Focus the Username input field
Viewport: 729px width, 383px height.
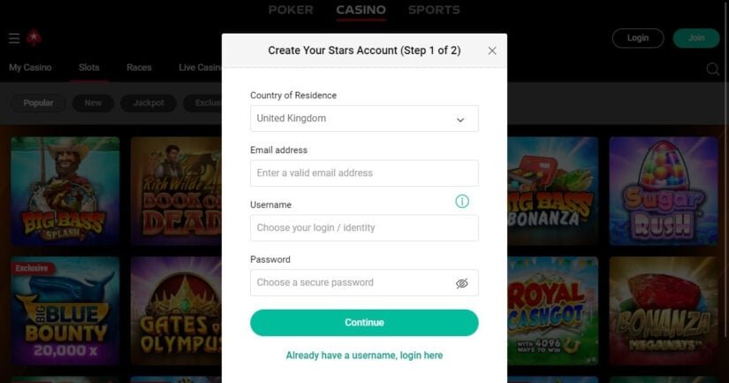[x=364, y=228]
